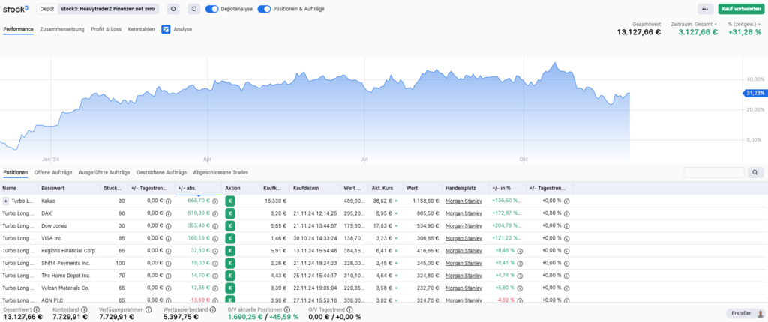Viewport: 768px width, 322px height.
Task: Sort by the Handelsplatz column header
Action: [x=465, y=188]
